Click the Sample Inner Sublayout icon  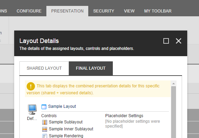point(45,129)
